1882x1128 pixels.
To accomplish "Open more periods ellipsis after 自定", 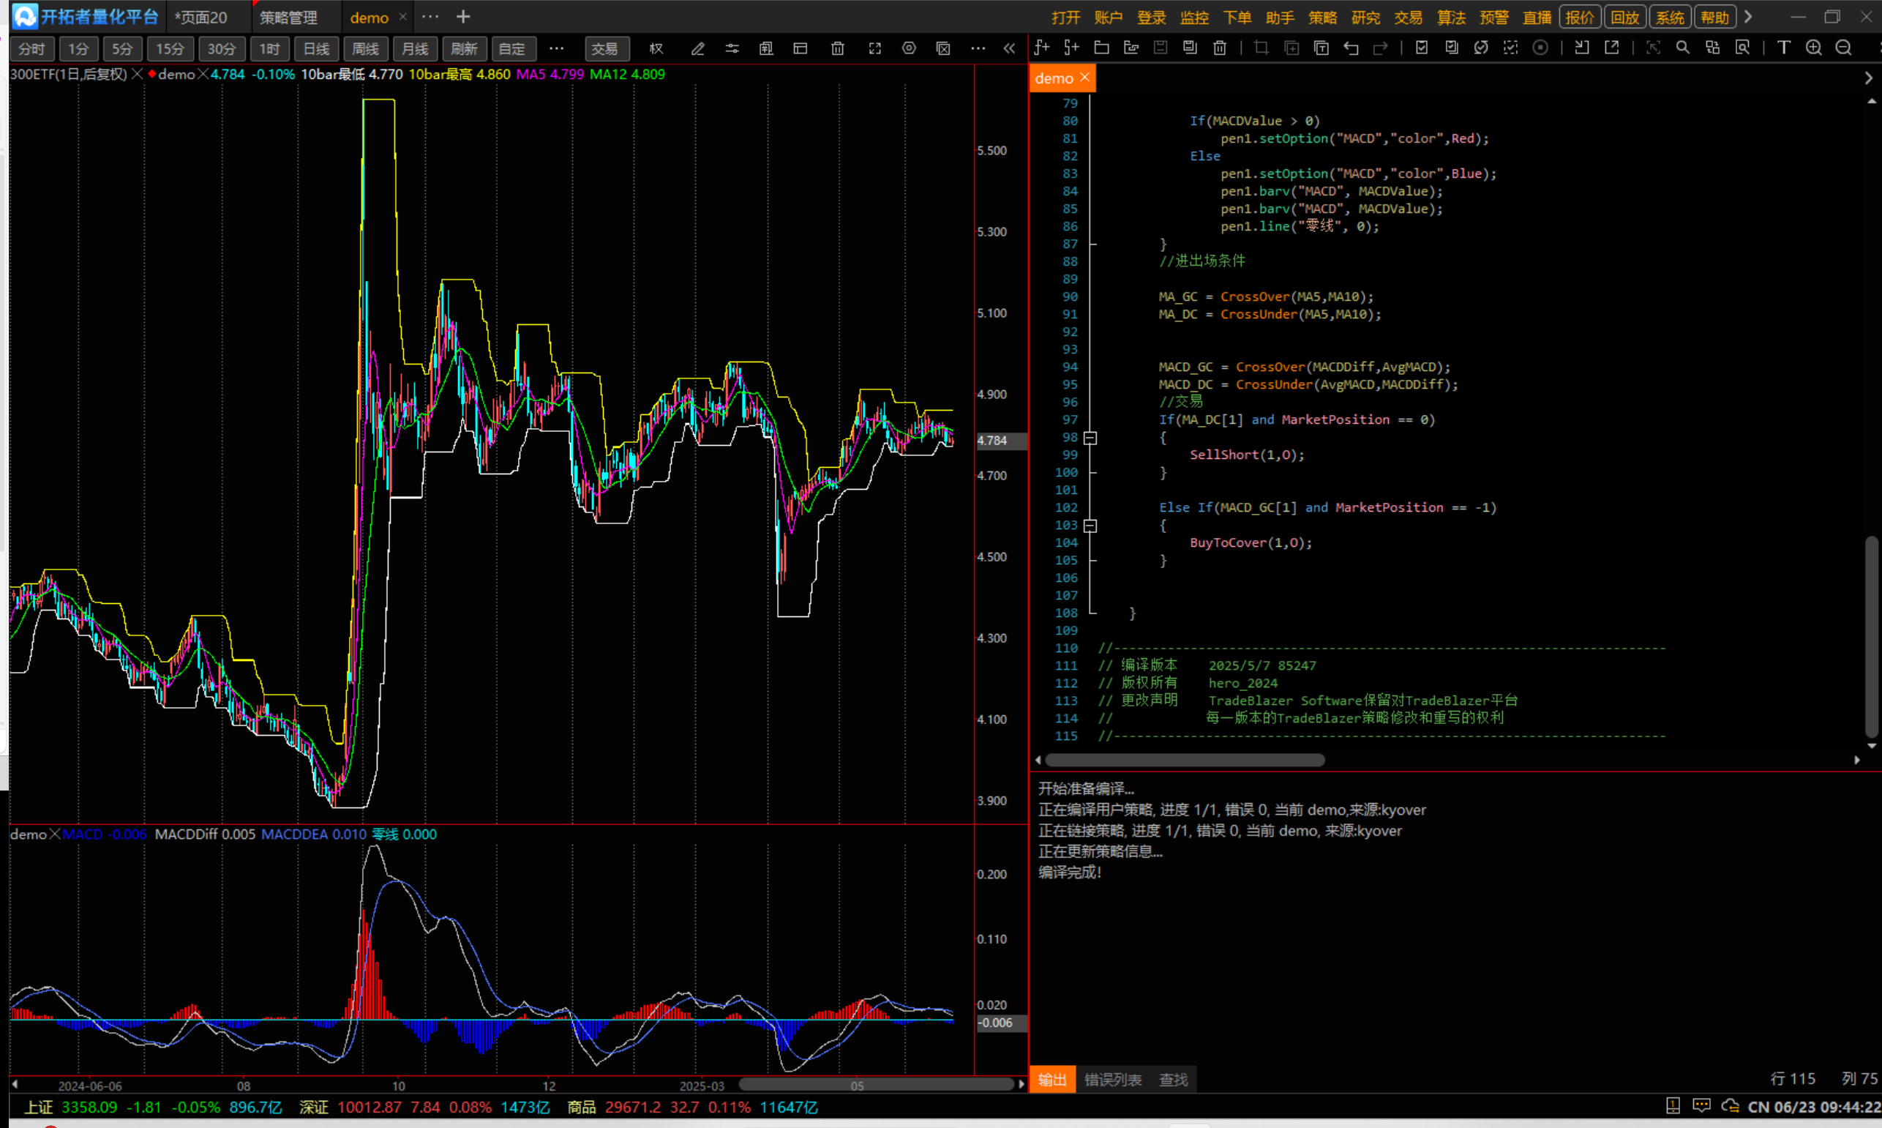I will 556,48.
